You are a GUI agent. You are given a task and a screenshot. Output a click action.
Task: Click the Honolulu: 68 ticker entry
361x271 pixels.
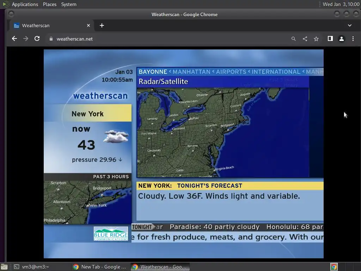(x=295, y=227)
